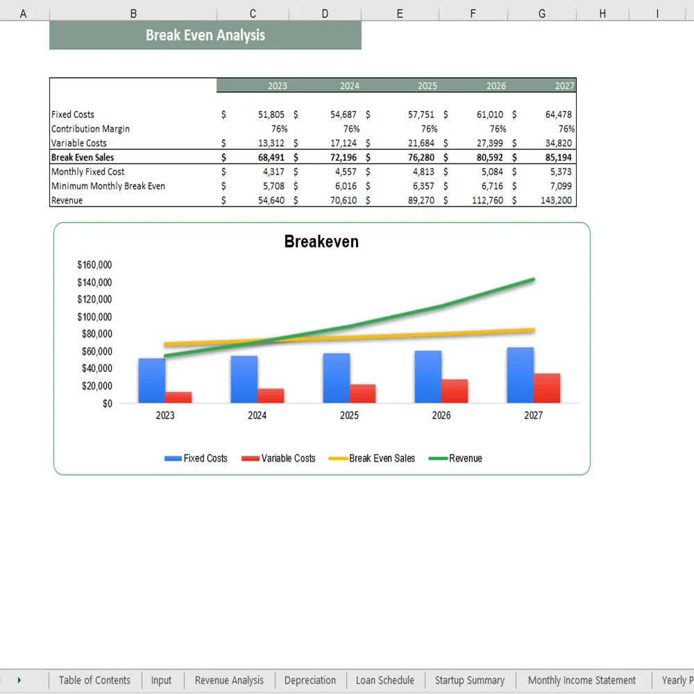Click the sheet navigation arrow at bottom left
694x694 pixels.
tap(19, 680)
